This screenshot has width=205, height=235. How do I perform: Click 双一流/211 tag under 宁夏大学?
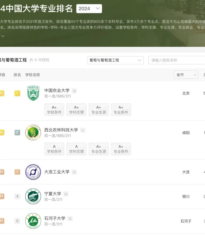(x=53, y=200)
